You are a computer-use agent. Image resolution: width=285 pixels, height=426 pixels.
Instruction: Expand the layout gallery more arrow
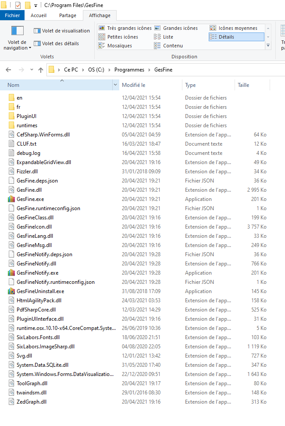pyautogui.click(x=268, y=45)
